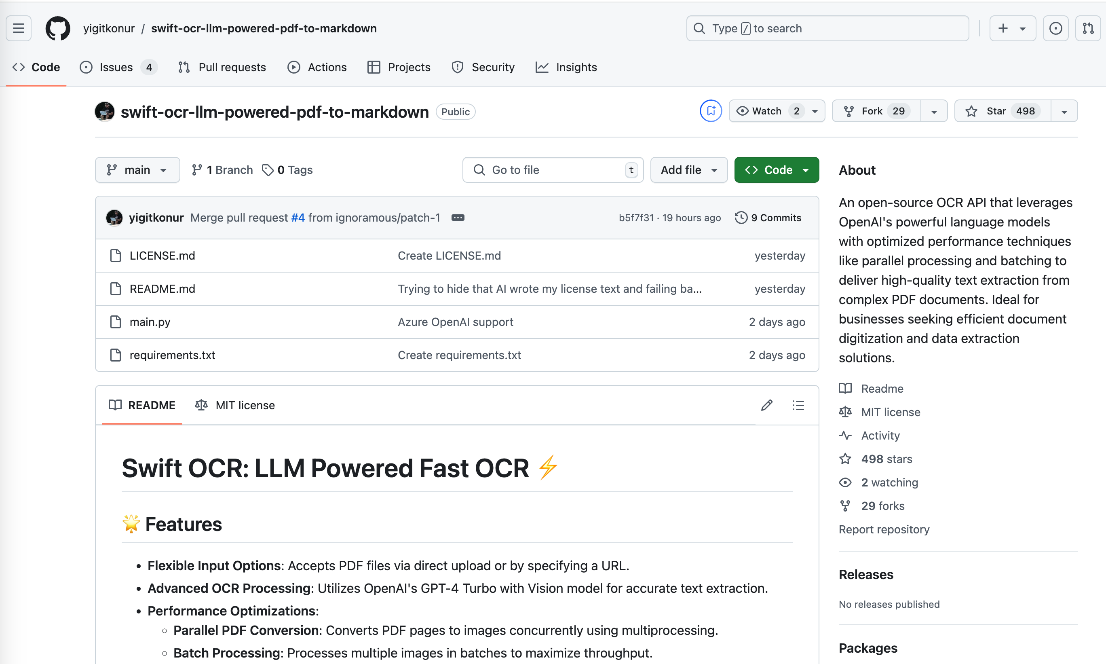
Task: Click the search bar field
Action: click(827, 28)
